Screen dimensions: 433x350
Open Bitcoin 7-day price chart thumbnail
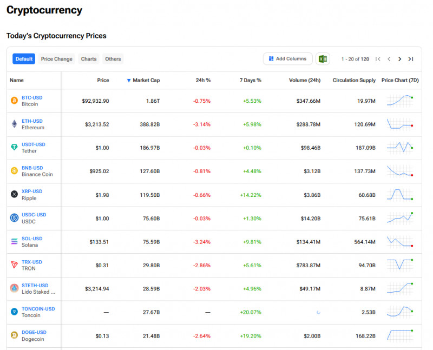tap(400, 101)
